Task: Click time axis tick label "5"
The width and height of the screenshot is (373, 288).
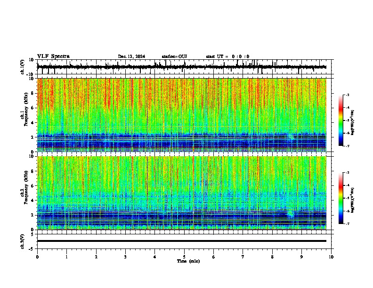Action: tap(184, 257)
